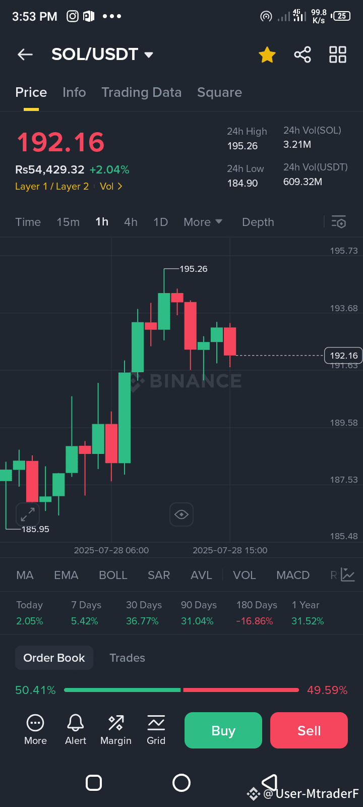
Task: Toggle the EMA indicator
Action: pos(66,575)
